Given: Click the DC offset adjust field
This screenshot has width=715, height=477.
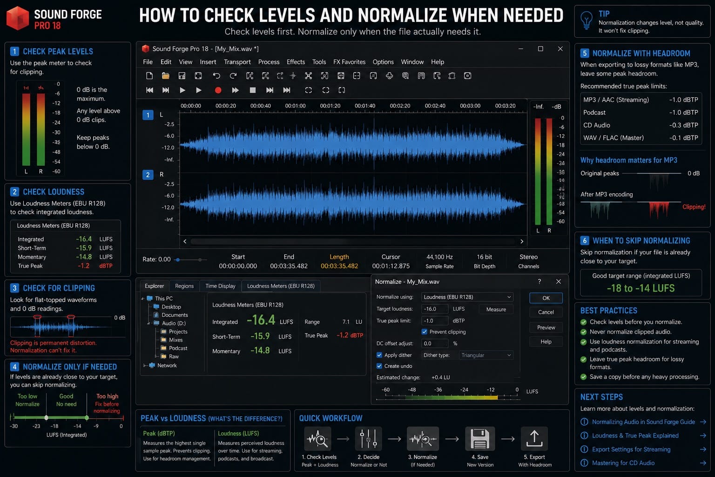Looking at the screenshot, I should [x=435, y=343].
